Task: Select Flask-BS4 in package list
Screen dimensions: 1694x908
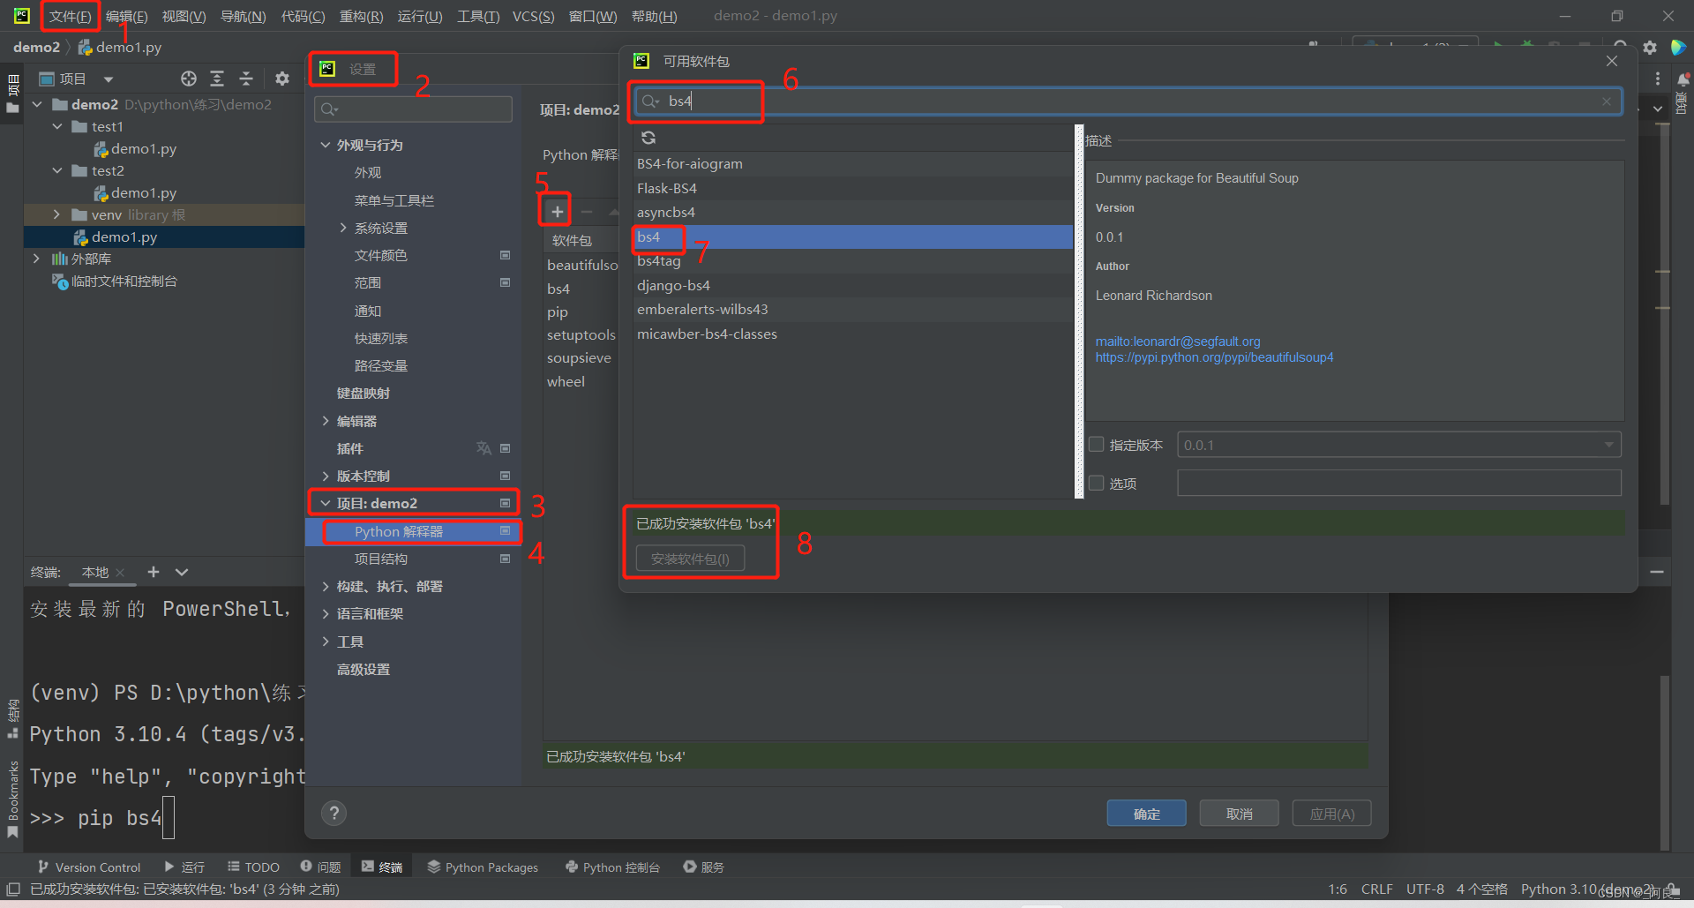Action: click(x=852, y=188)
